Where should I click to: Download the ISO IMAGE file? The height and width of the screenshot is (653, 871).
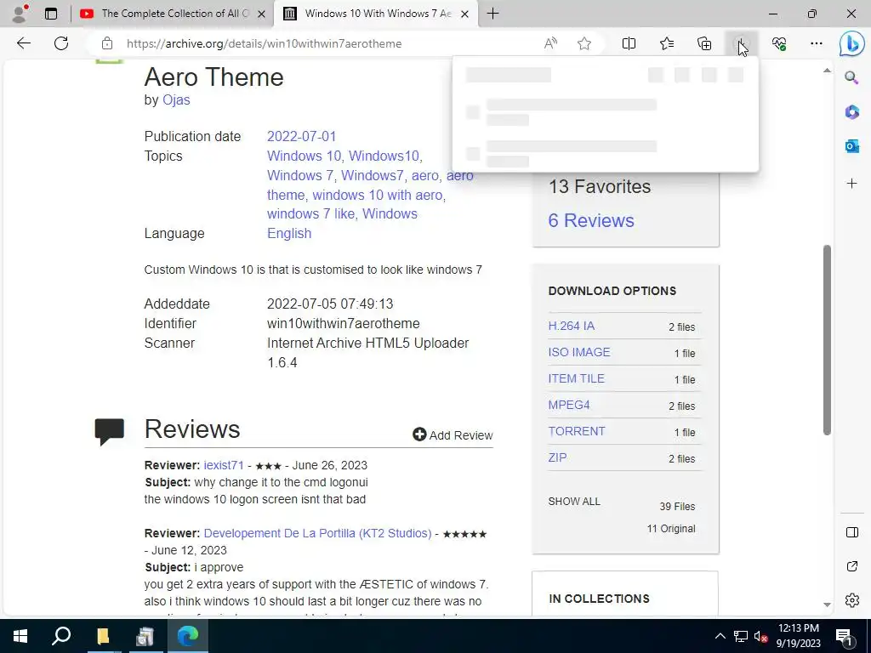[578, 352]
